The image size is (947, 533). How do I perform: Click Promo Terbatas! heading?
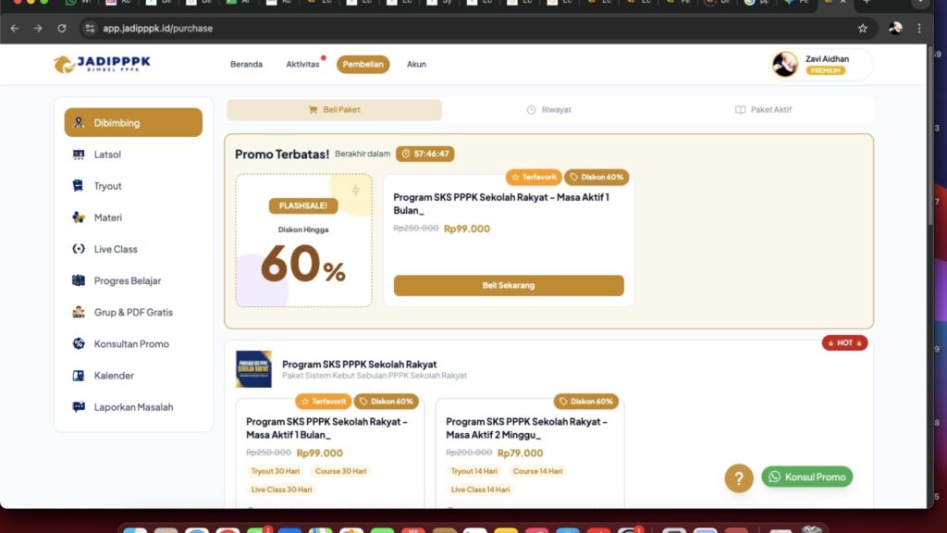point(282,155)
